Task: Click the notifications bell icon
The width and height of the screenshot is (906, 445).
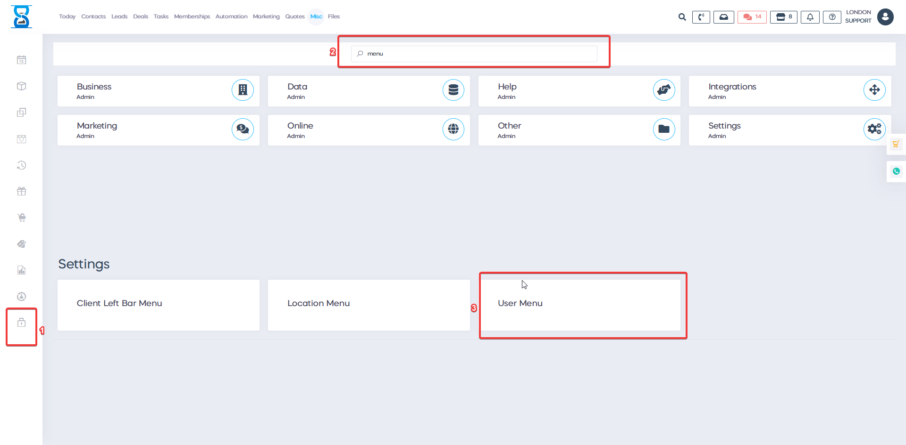Action: [810, 17]
